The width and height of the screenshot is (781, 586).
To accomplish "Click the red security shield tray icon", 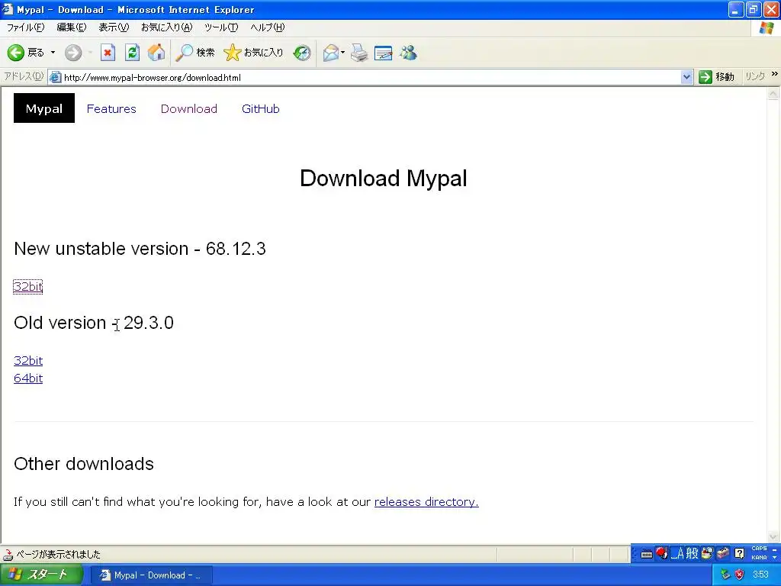I will click(x=740, y=575).
